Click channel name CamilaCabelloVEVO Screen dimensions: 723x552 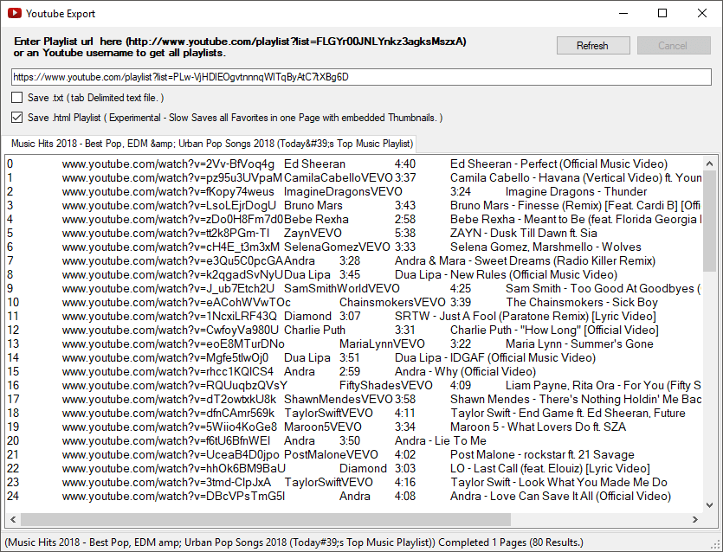pos(339,178)
